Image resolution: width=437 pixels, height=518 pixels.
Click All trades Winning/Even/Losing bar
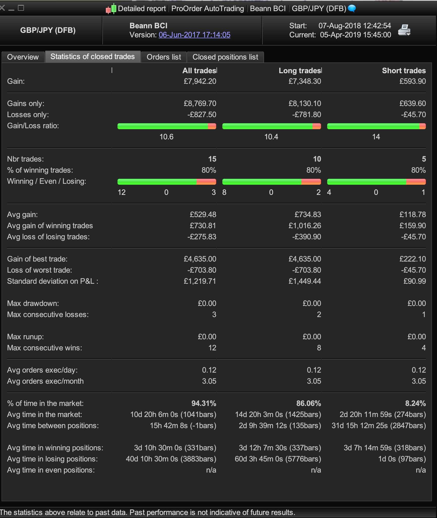coord(167,182)
